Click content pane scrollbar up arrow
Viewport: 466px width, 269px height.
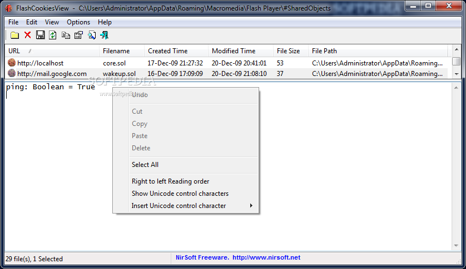tap(456, 88)
